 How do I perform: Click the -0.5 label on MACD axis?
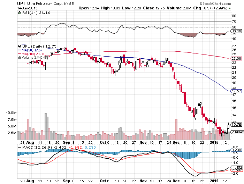coord(235,158)
